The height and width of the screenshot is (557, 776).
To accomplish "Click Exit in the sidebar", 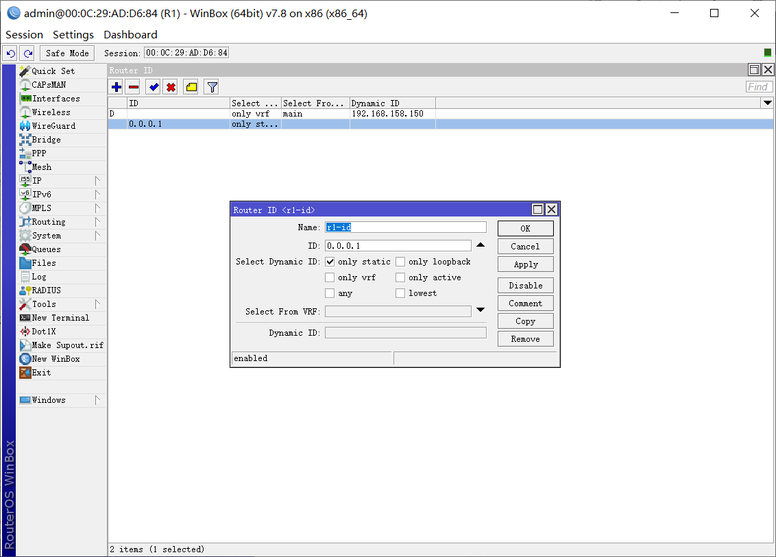I will point(62,373).
